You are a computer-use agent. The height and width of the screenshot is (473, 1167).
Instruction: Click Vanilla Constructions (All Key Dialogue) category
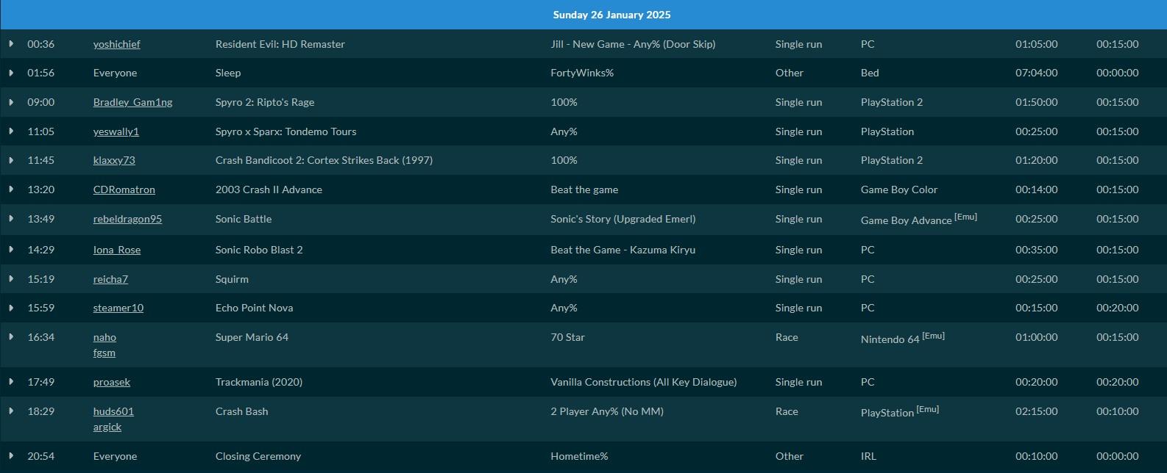coord(644,382)
